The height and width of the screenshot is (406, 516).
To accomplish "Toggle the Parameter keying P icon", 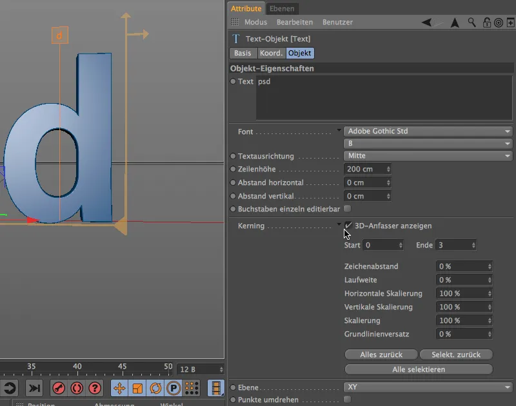I will 174,388.
